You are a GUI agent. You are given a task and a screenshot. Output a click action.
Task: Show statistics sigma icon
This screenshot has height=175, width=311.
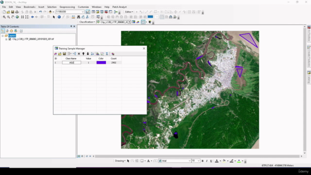[x=107, y=54]
